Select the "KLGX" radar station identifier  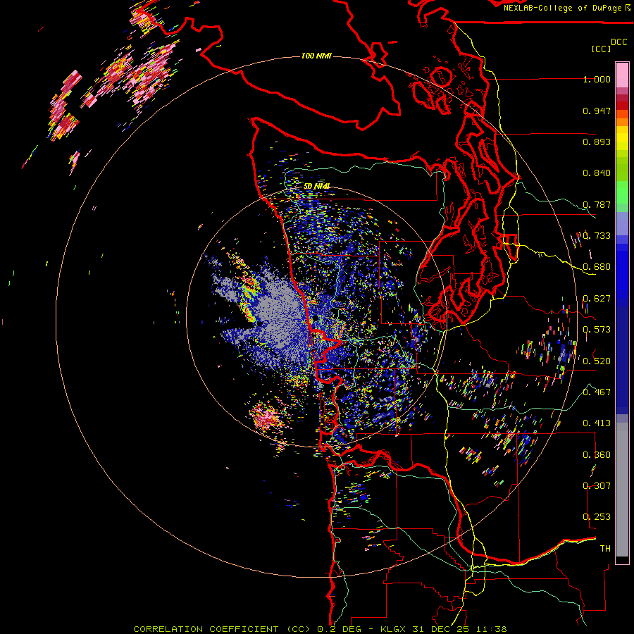(394, 629)
